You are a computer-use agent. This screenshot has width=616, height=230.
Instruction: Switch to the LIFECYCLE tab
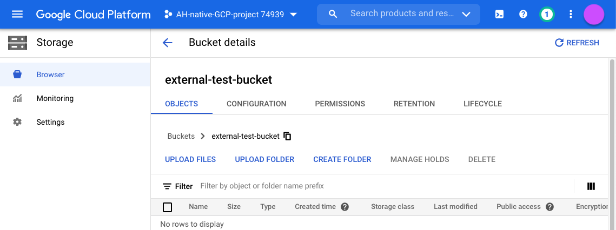482,104
